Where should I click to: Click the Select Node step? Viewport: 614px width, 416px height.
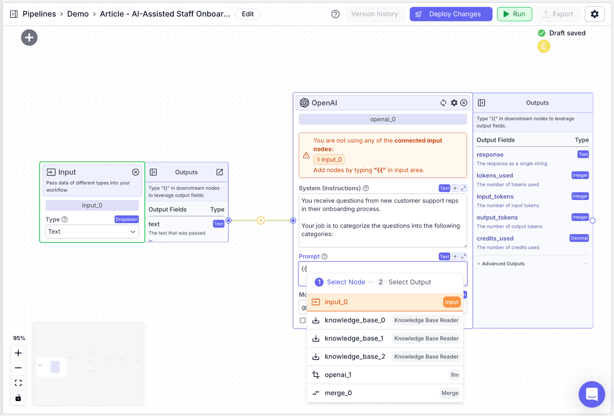tap(340, 282)
